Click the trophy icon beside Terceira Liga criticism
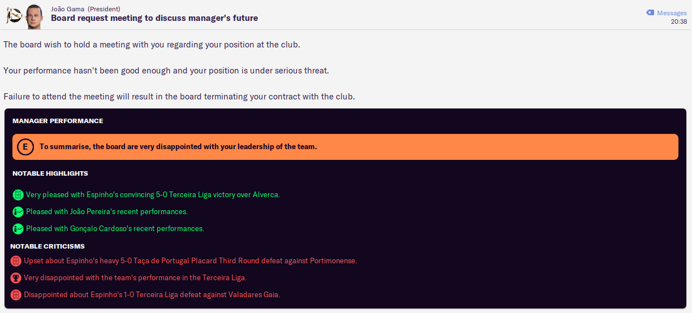Viewport: 692px width, 313px height. pos(16,278)
